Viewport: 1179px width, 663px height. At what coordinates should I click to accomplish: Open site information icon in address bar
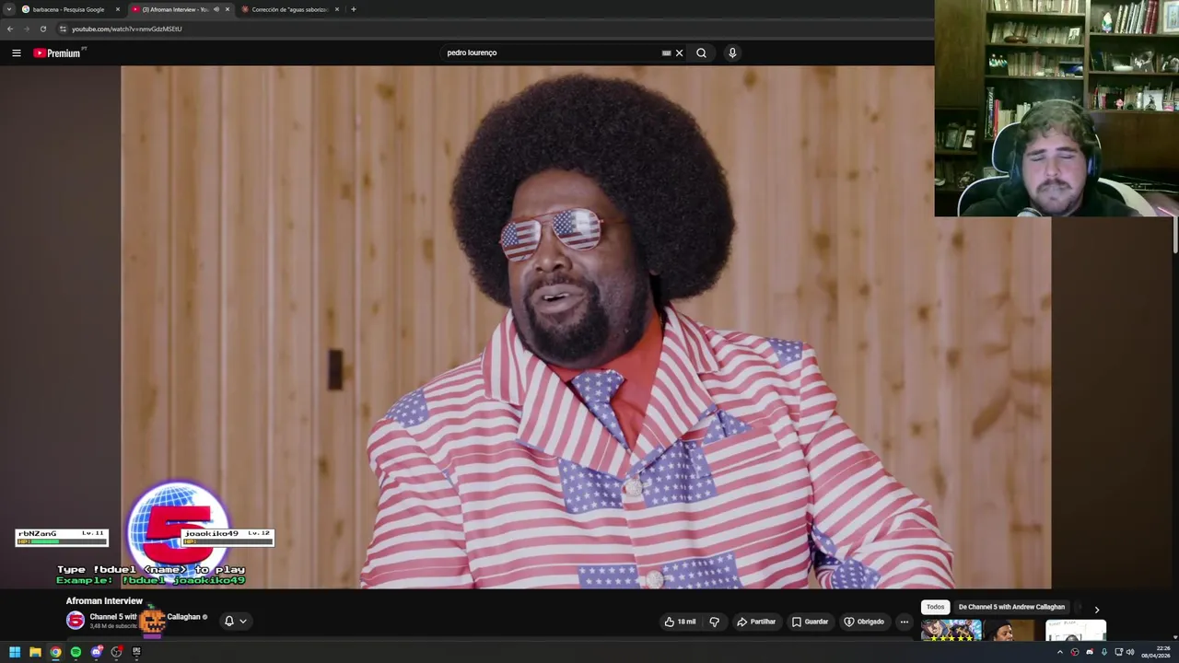coord(63,29)
